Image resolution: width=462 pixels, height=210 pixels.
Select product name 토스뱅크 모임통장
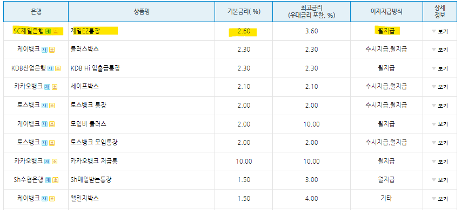pyautogui.click(x=94, y=143)
